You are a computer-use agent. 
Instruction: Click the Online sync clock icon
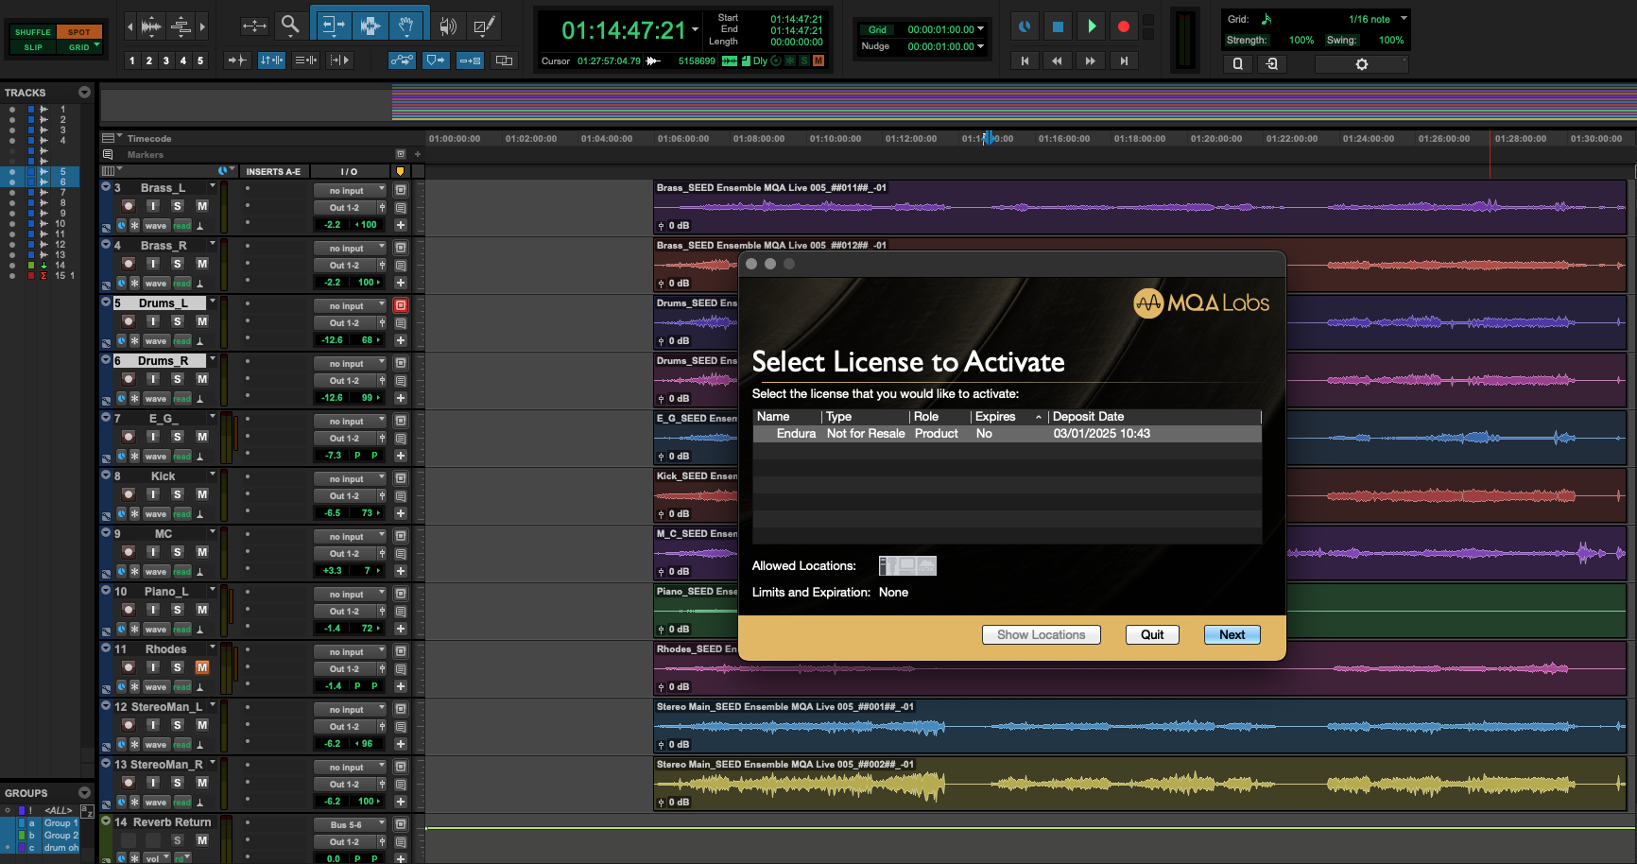pos(1025,26)
